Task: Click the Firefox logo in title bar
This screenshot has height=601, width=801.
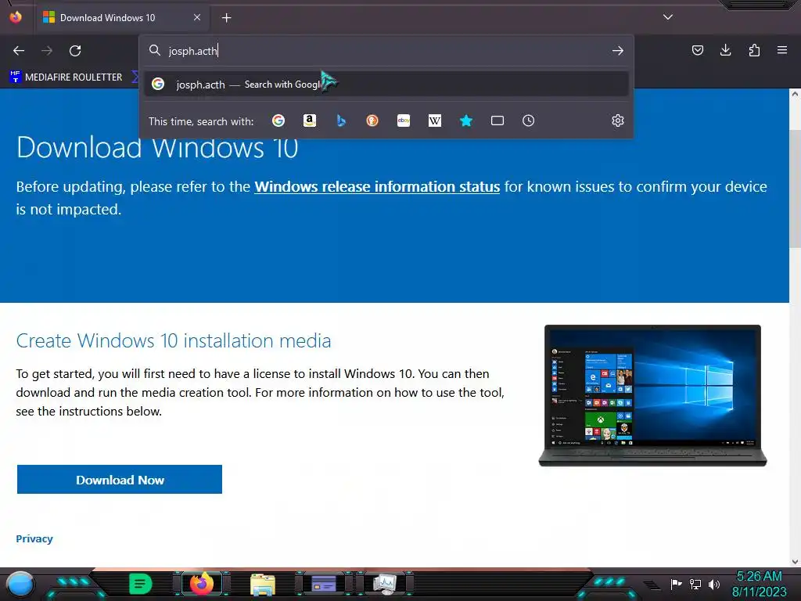Action: click(16, 17)
